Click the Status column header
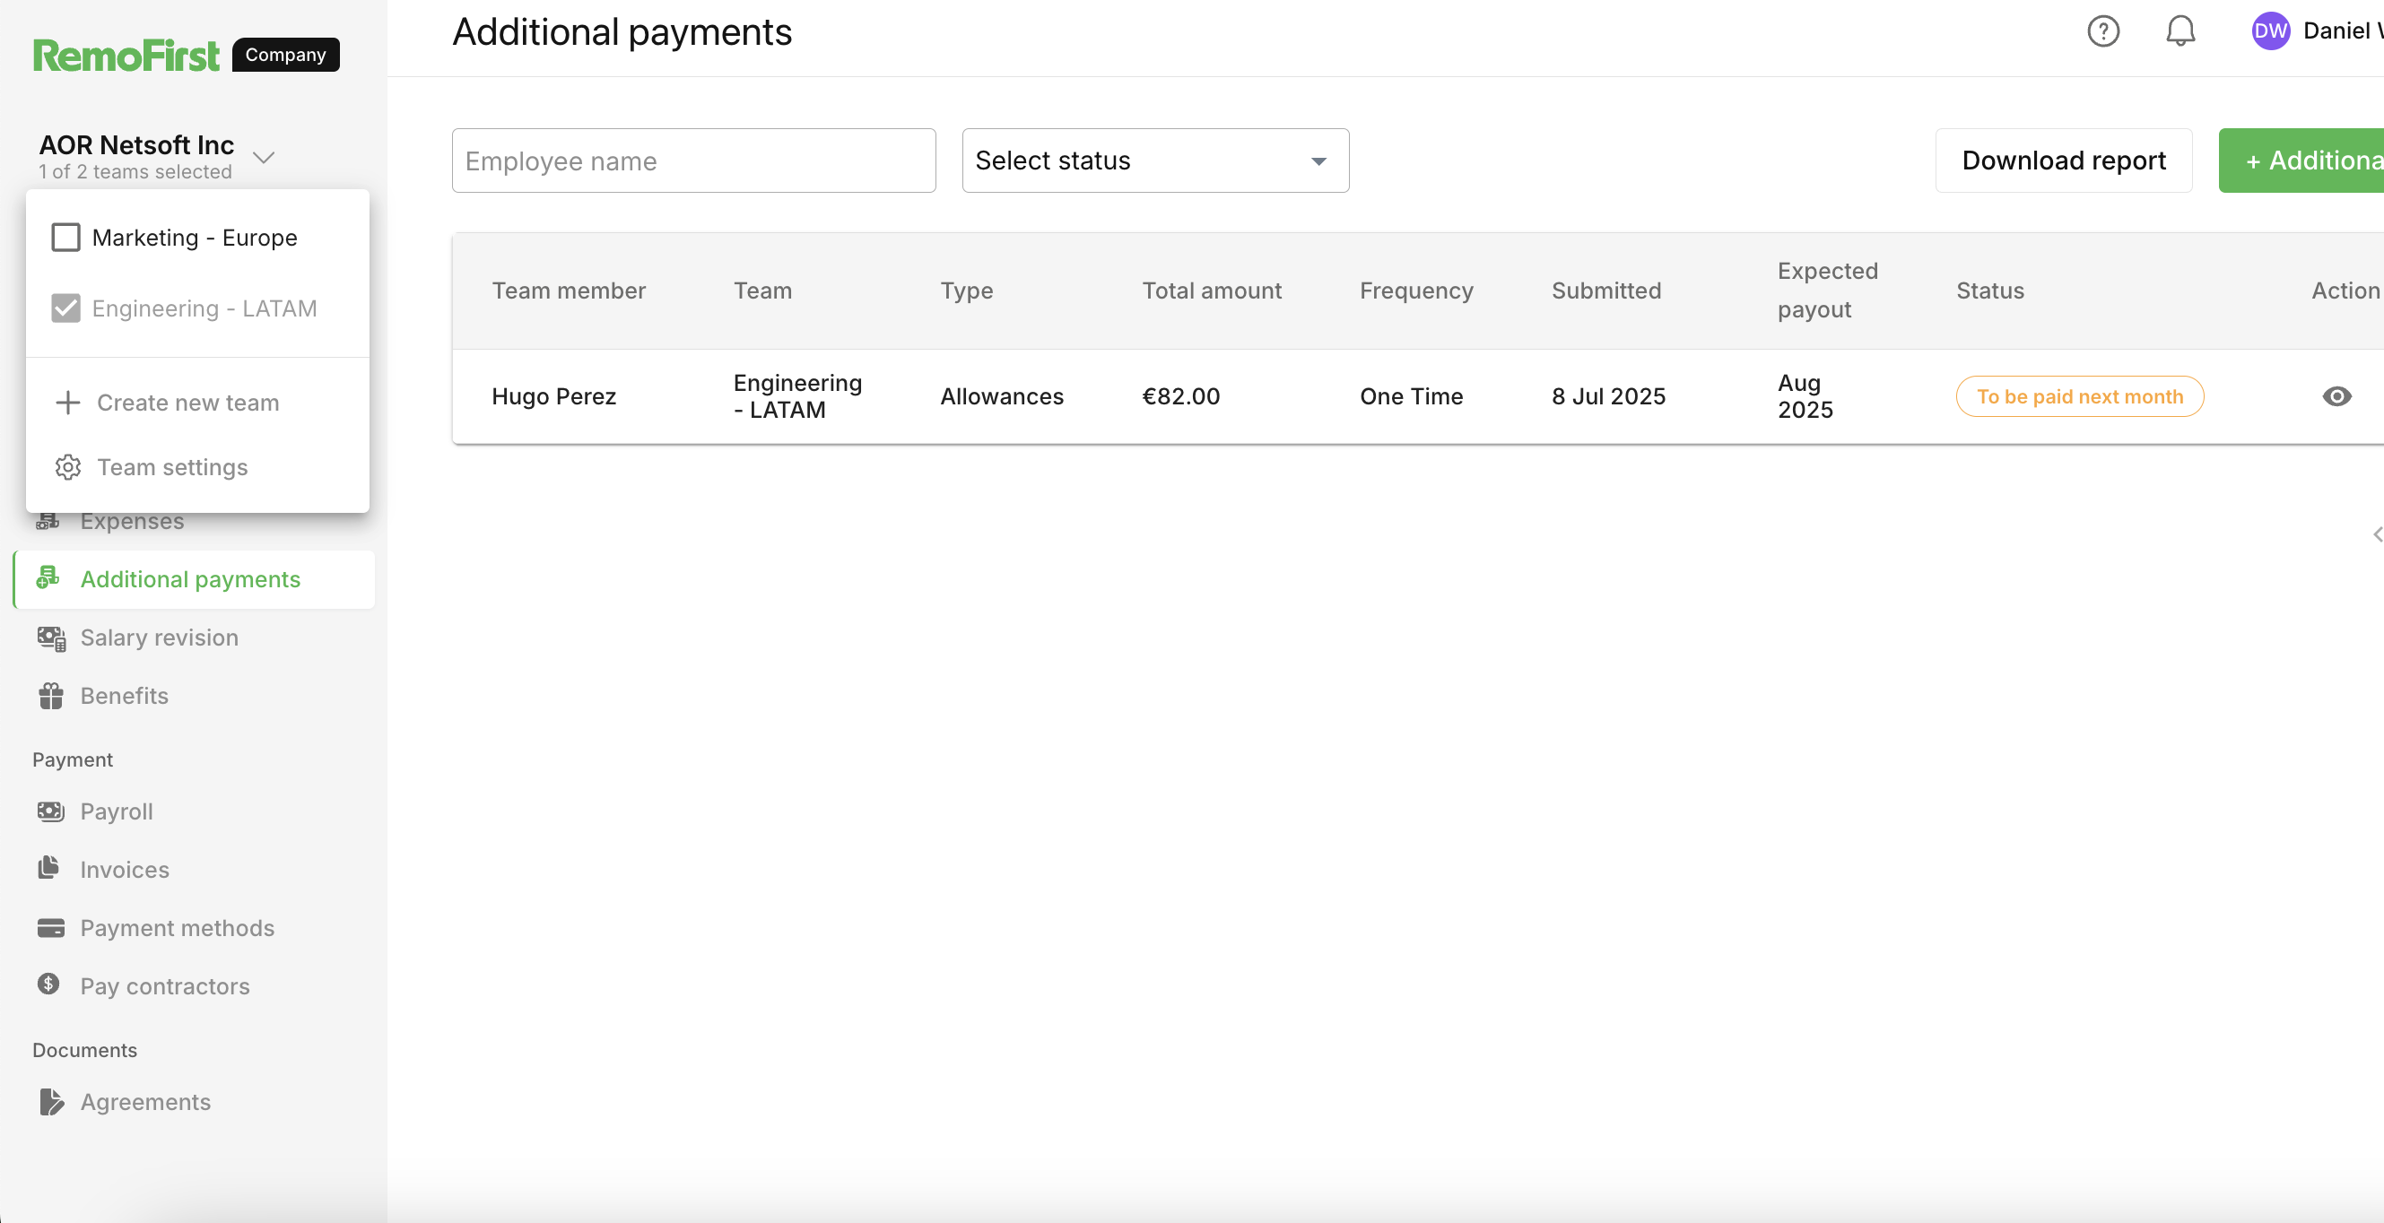 coord(1988,291)
